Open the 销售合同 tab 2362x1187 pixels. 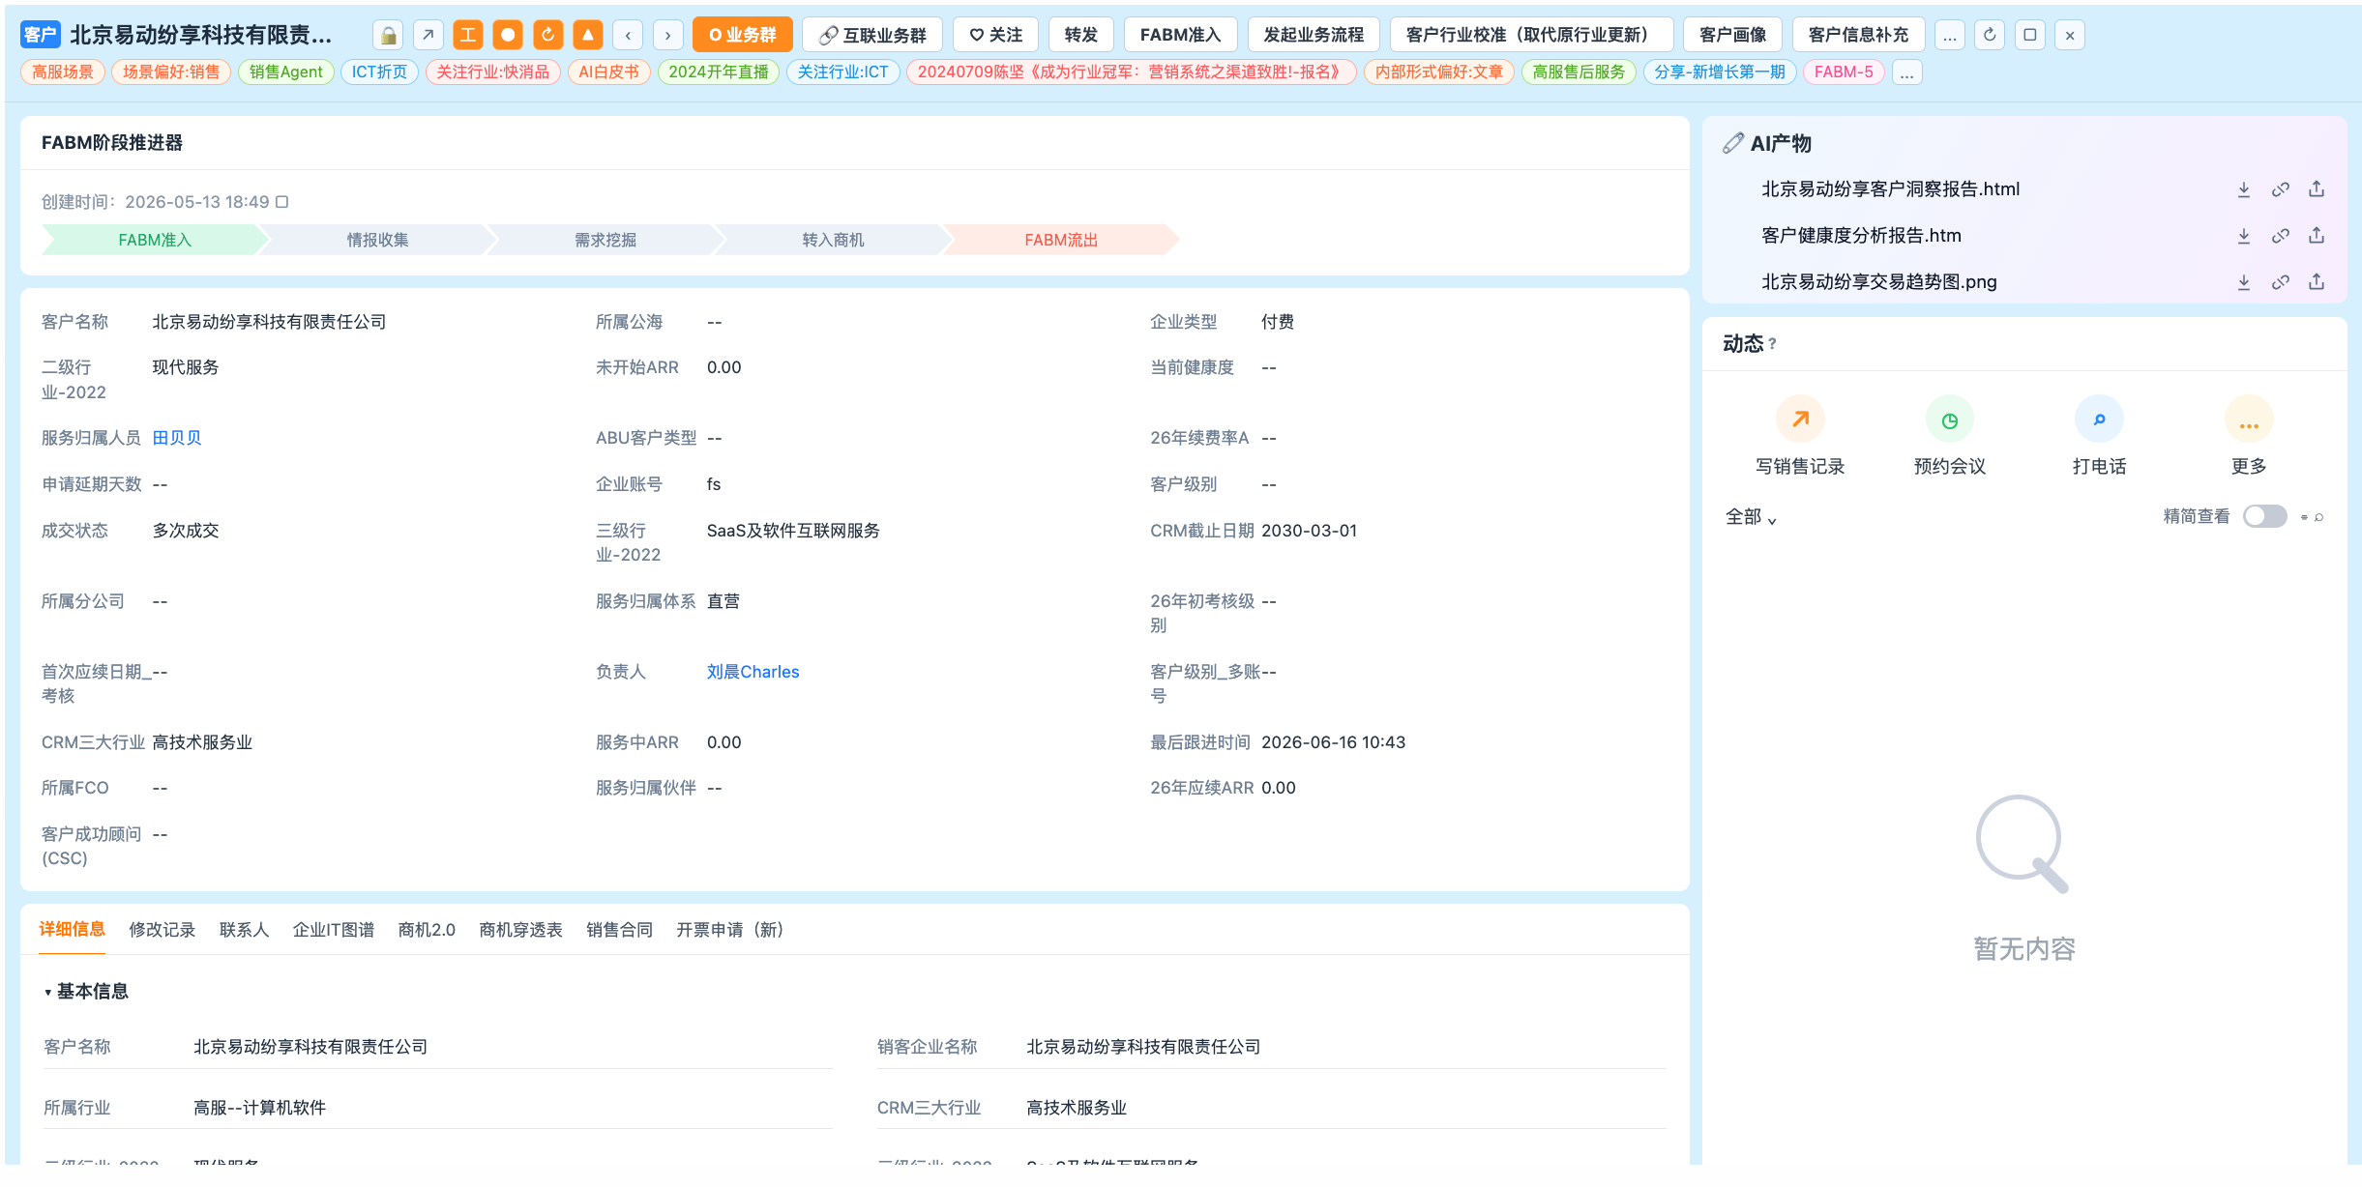coord(619,930)
